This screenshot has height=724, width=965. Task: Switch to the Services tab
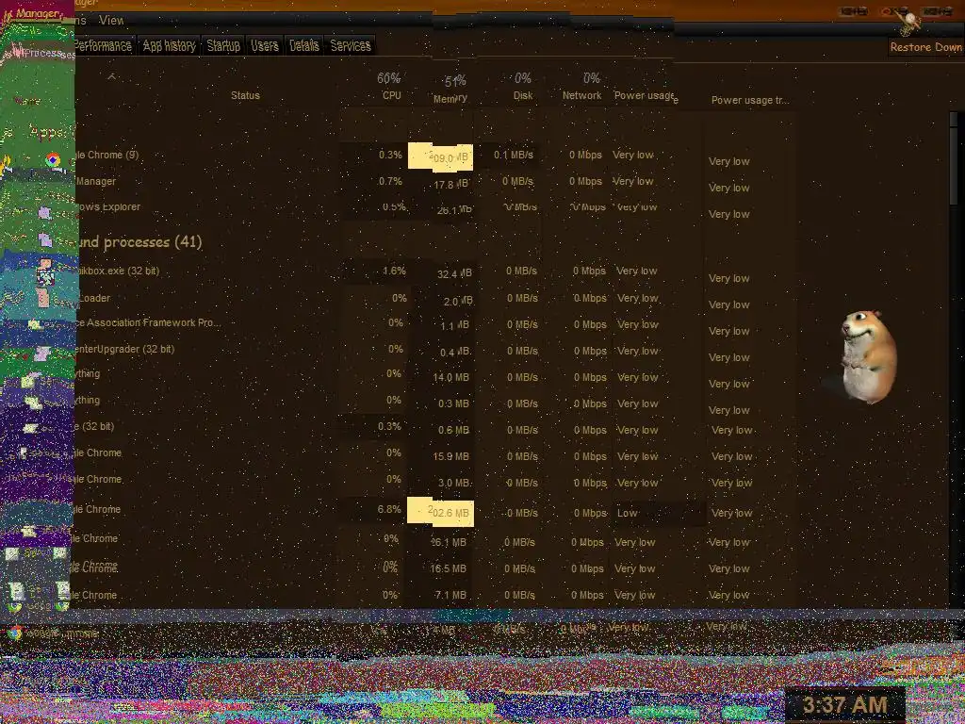351,45
